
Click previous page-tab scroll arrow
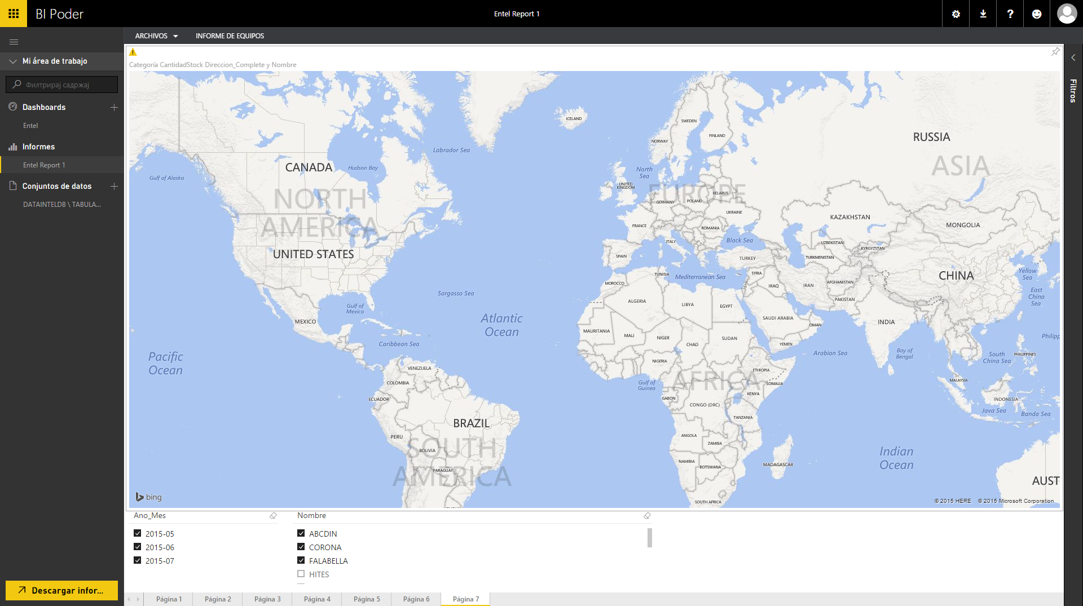point(129,599)
